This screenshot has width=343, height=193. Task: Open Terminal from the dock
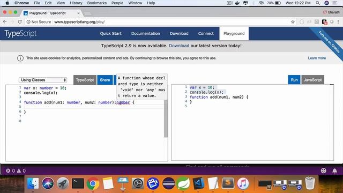point(78,183)
